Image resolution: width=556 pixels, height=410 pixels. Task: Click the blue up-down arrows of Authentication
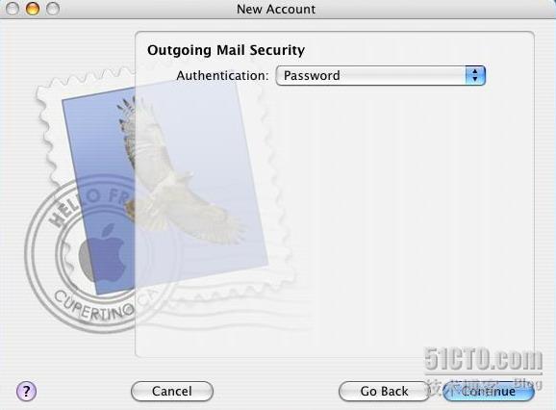[475, 75]
